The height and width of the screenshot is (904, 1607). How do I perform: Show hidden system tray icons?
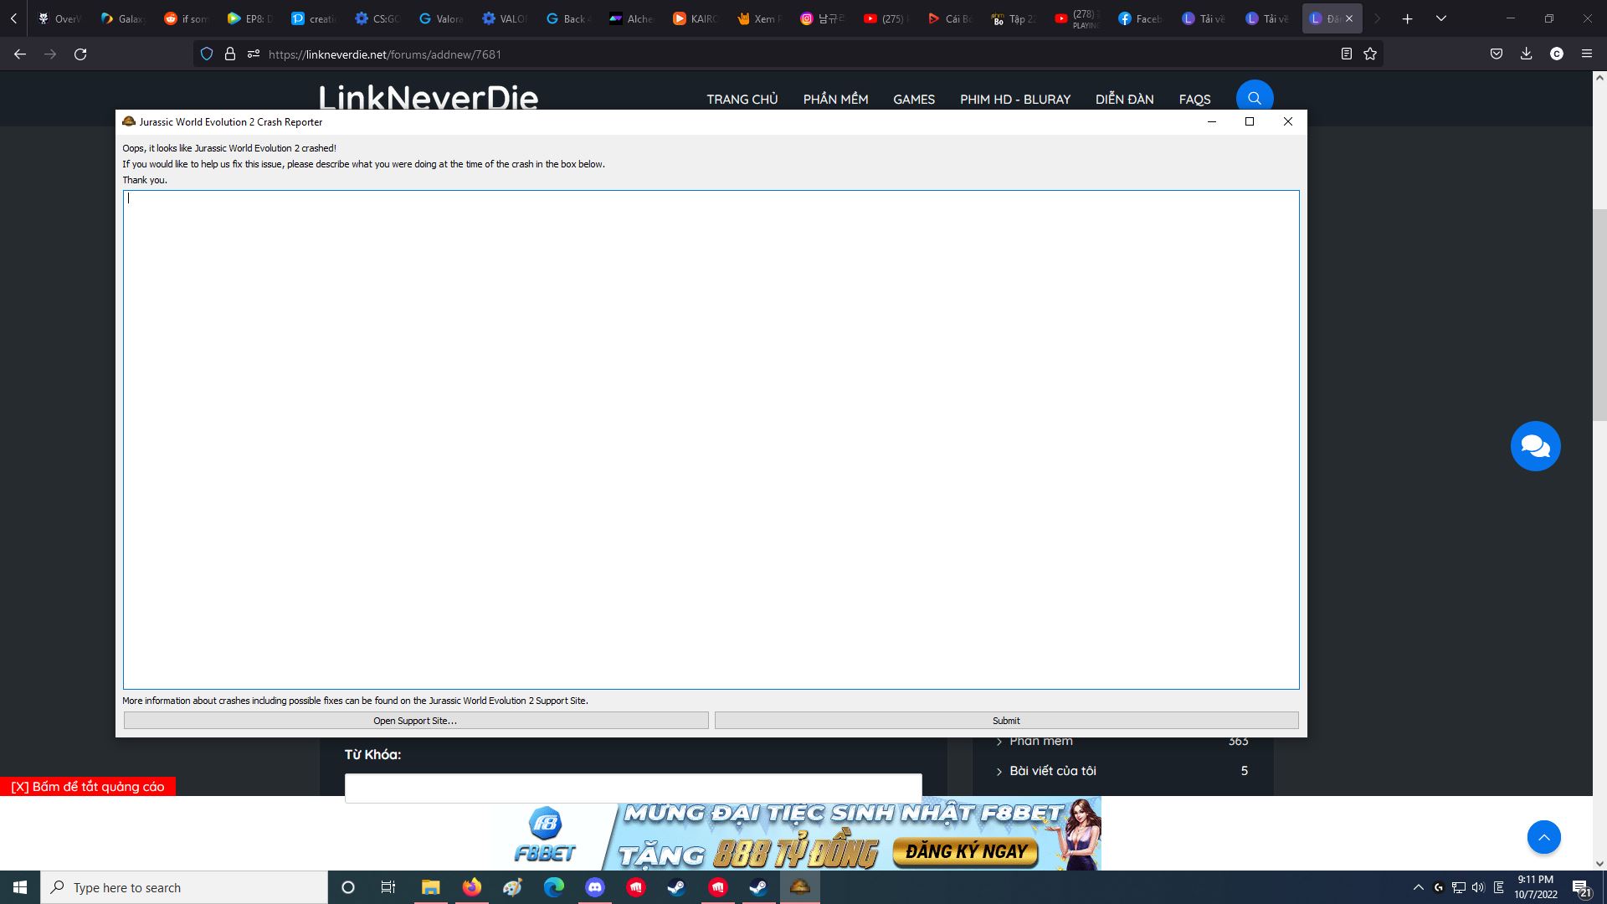(1419, 887)
